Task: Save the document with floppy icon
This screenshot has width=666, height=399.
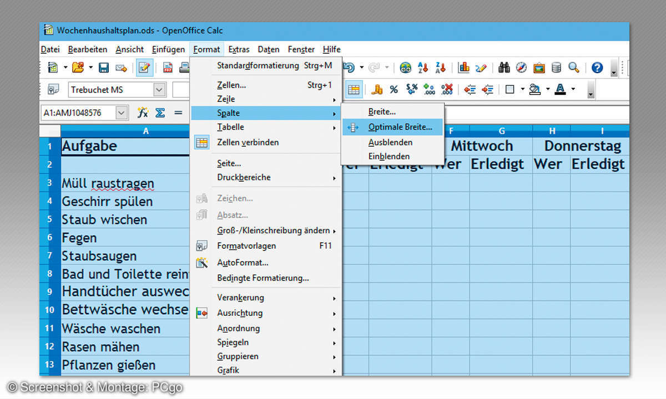Action: [103, 68]
